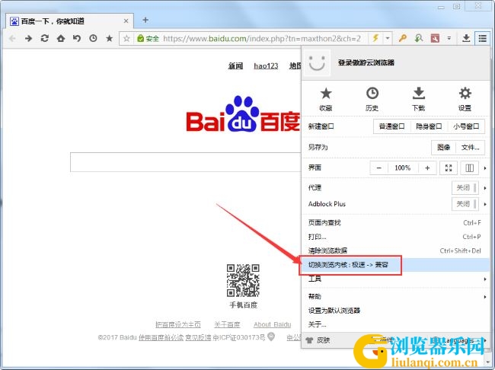This screenshot has width=495, height=370.
Task: Click the 手机百度 QR code
Action: tap(243, 280)
